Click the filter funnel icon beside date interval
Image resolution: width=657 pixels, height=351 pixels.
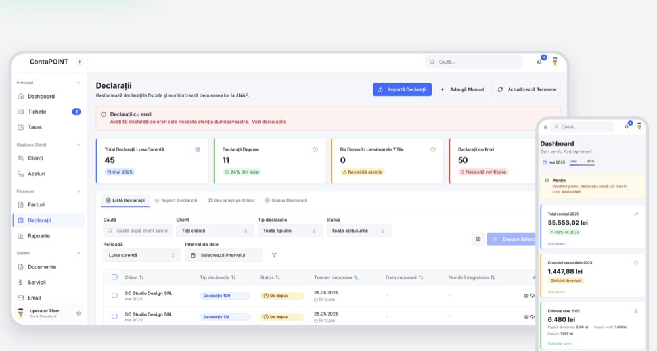tap(274, 255)
